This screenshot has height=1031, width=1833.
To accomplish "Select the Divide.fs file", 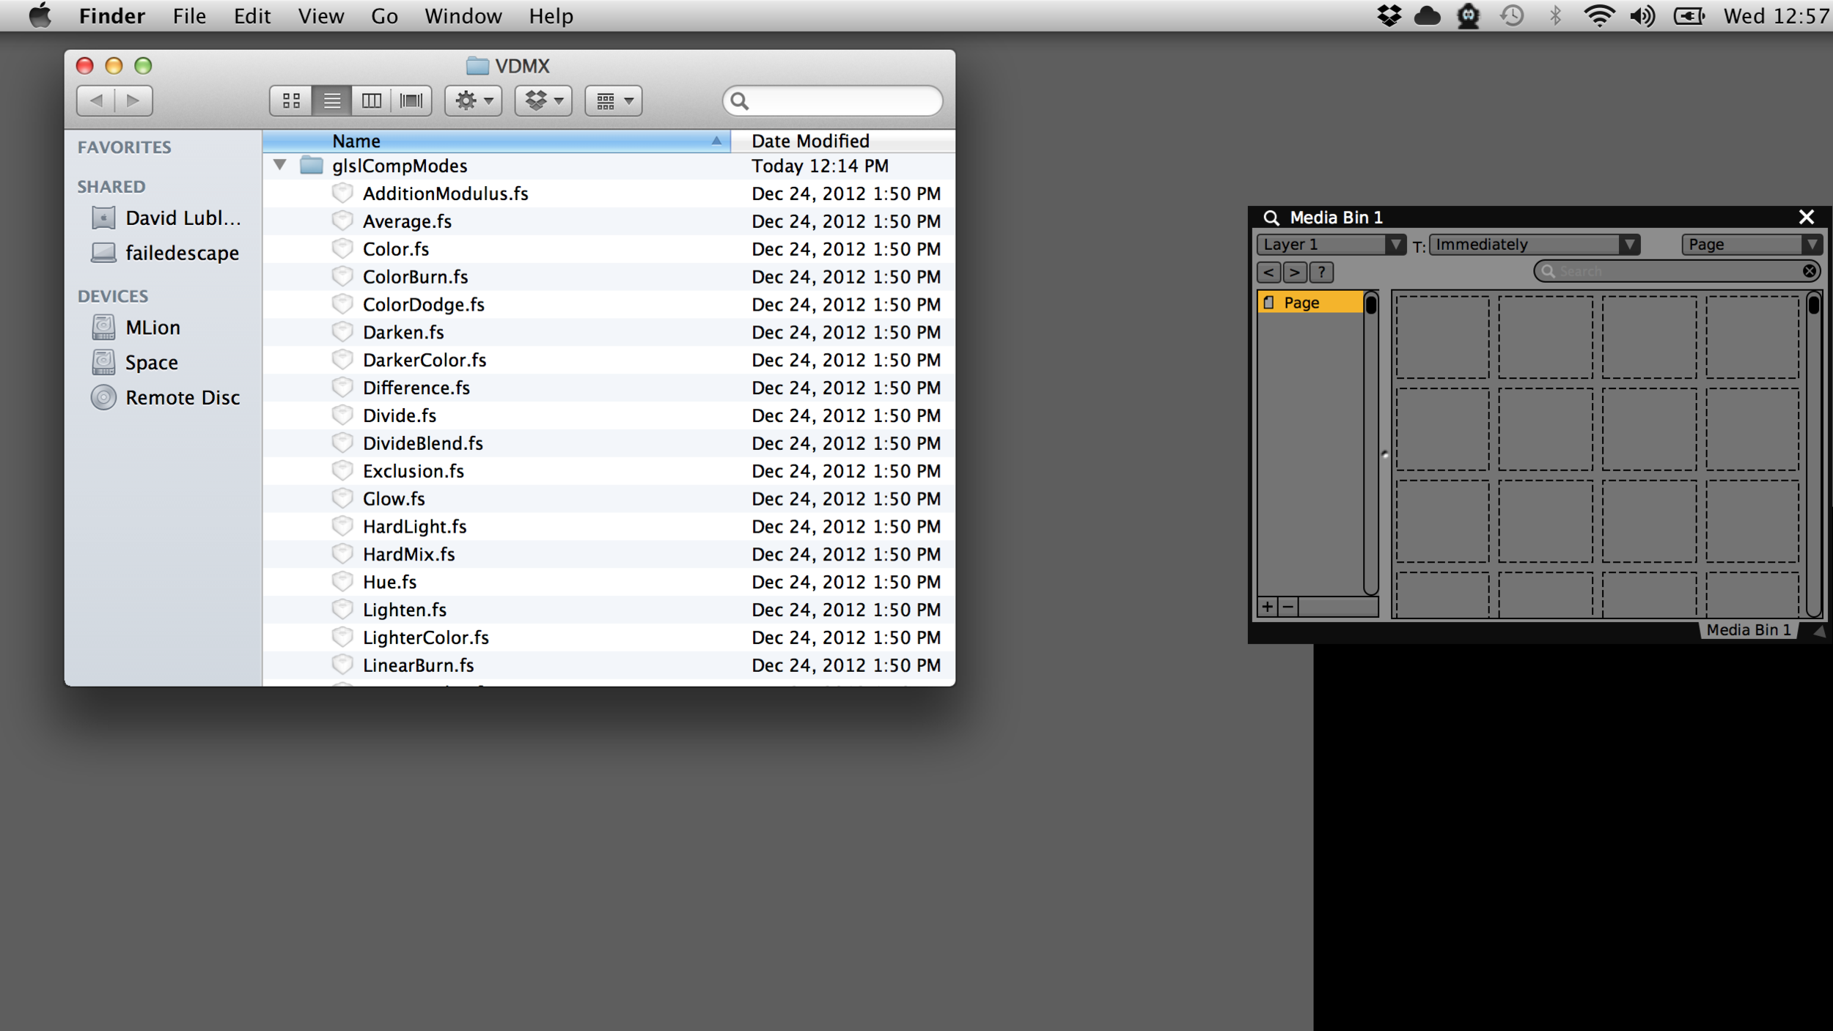I will click(609, 415).
